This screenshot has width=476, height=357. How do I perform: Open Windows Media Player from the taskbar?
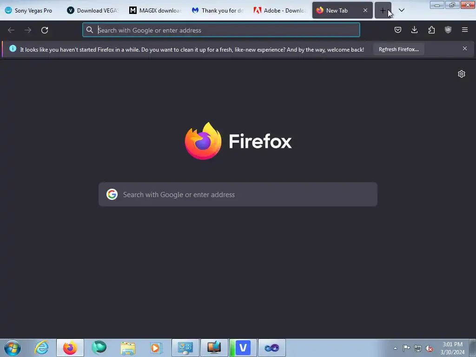tap(156, 348)
